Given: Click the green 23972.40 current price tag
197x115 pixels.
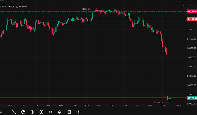Looking at the screenshot, I should [x=192, y=98].
